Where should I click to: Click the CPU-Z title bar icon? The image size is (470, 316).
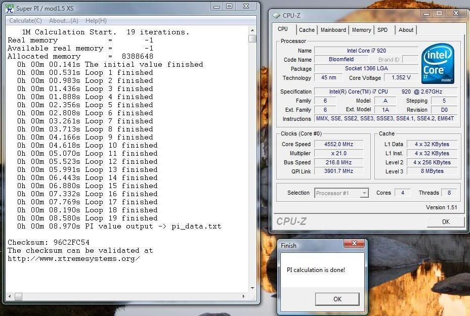coord(276,15)
